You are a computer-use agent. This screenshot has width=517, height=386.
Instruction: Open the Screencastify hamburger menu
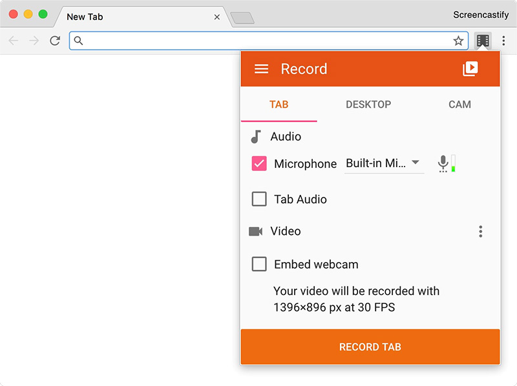point(261,68)
